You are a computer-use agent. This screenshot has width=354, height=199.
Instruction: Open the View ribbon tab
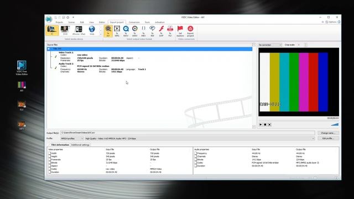(91, 22)
